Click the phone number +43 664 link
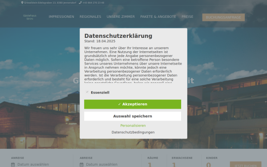Viewport: 267px width, 167px height. (x=93, y=3)
